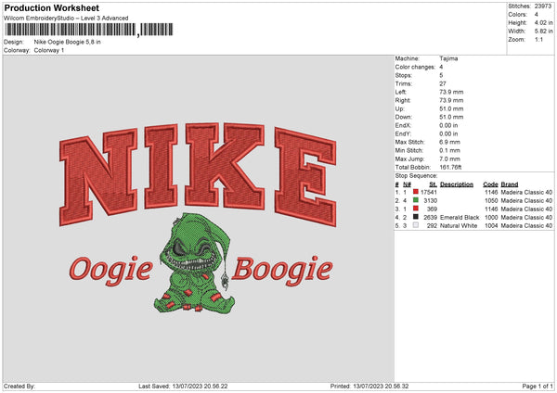
Task: Click the Machine value Tajima
Action: [x=448, y=58]
